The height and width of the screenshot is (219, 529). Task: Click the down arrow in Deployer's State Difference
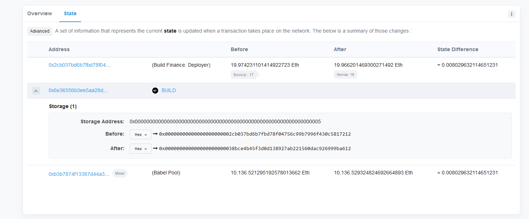(439, 65)
